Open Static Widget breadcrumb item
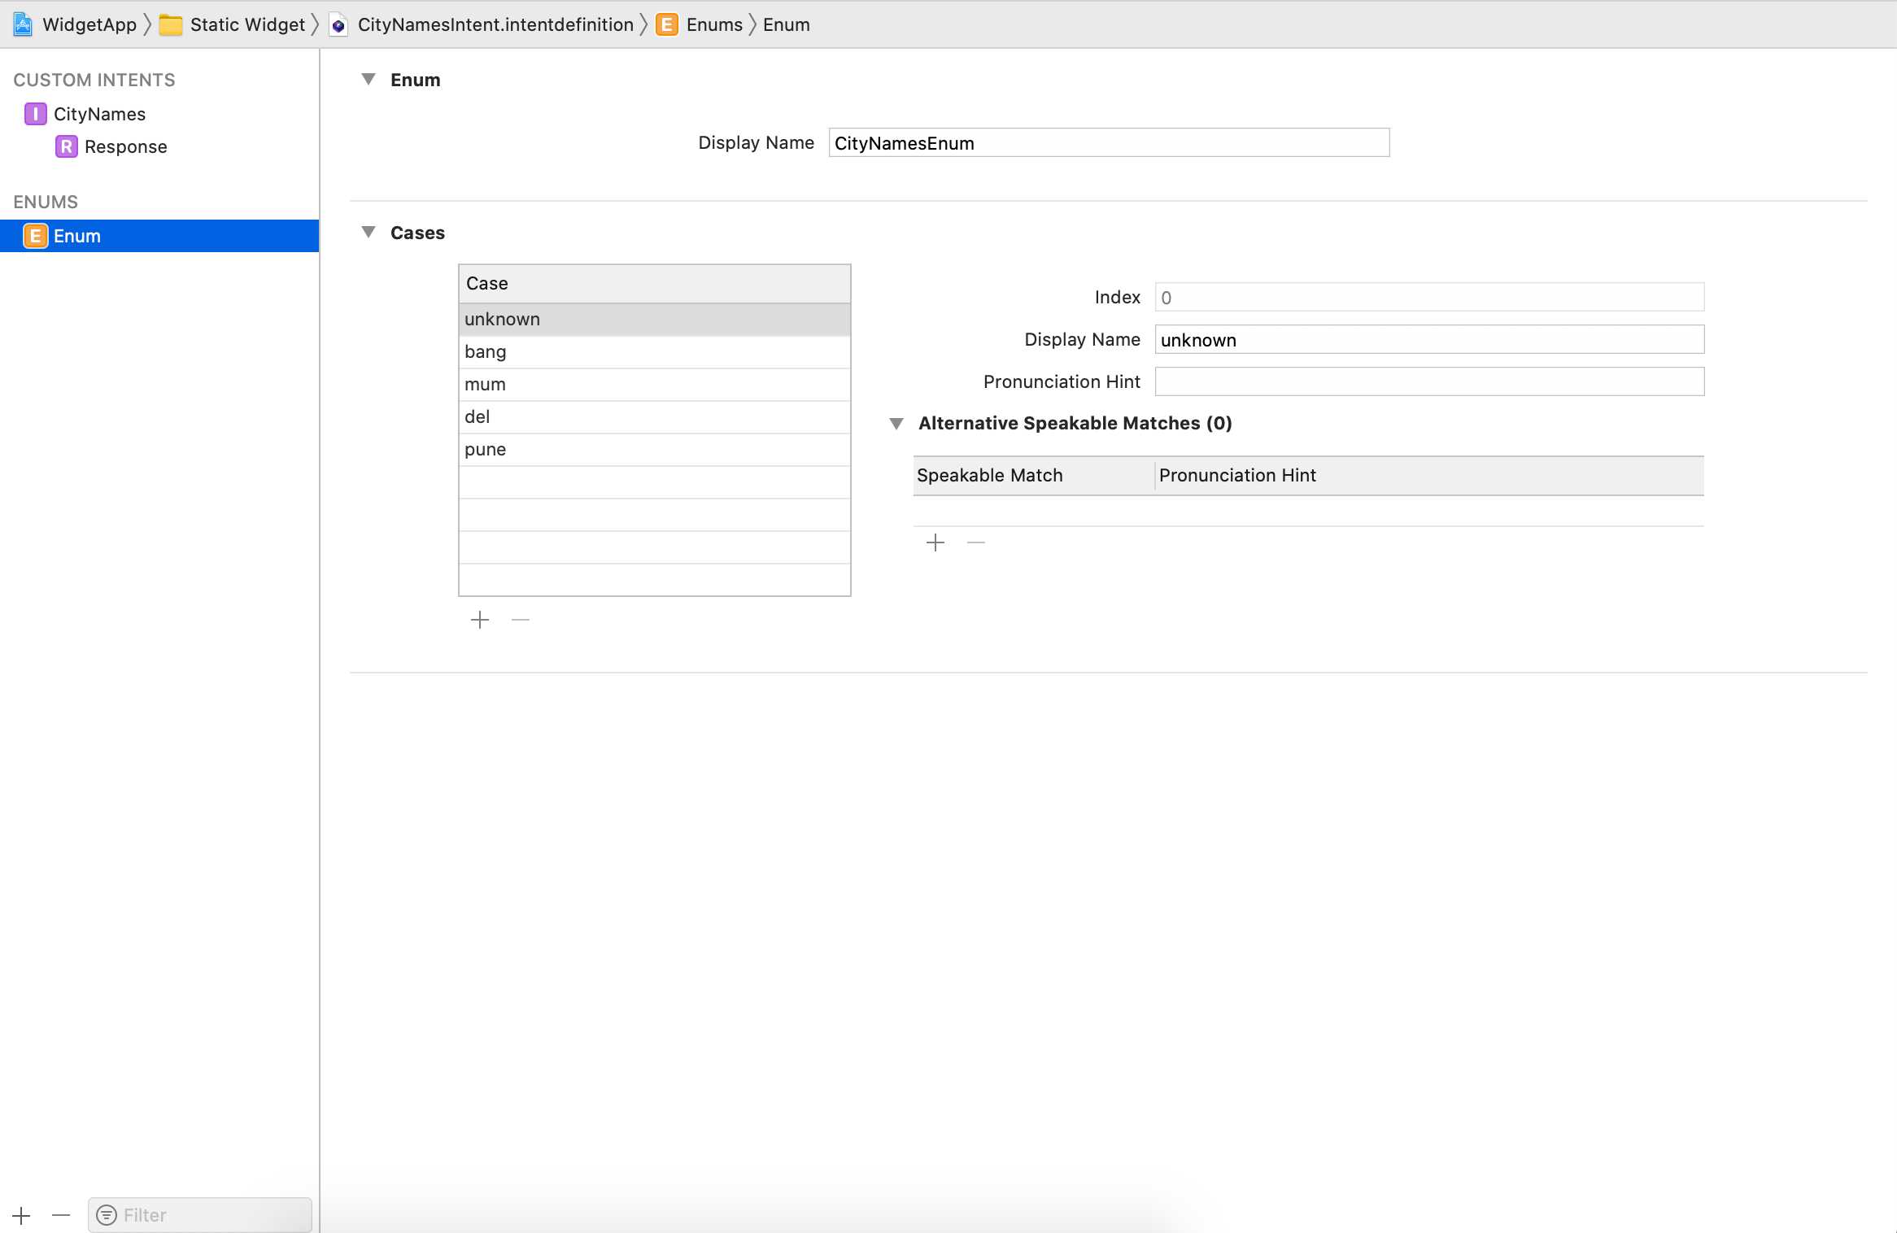 coord(247,24)
